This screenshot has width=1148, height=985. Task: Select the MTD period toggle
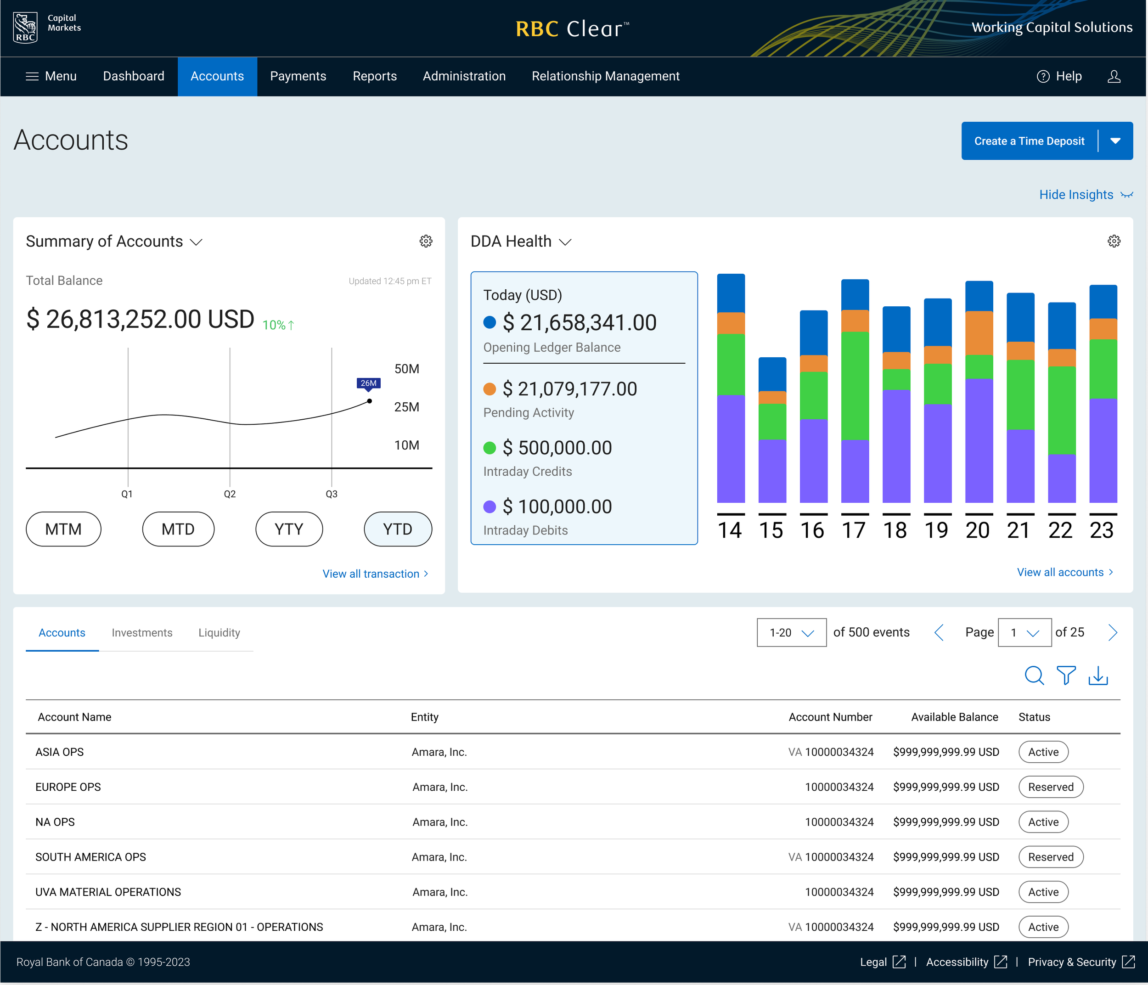pos(178,529)
